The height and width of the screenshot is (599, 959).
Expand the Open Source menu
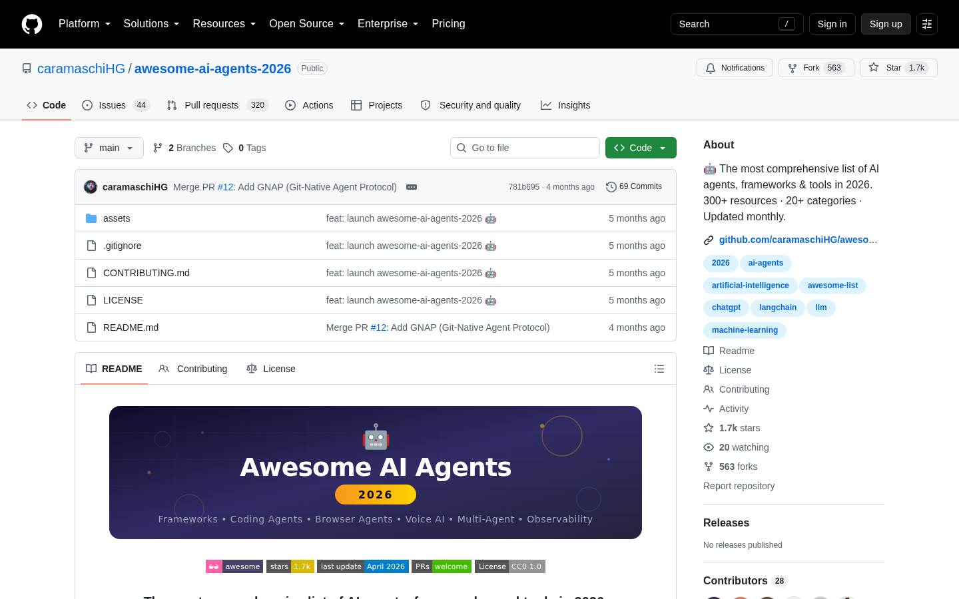(x=307, y=24)
